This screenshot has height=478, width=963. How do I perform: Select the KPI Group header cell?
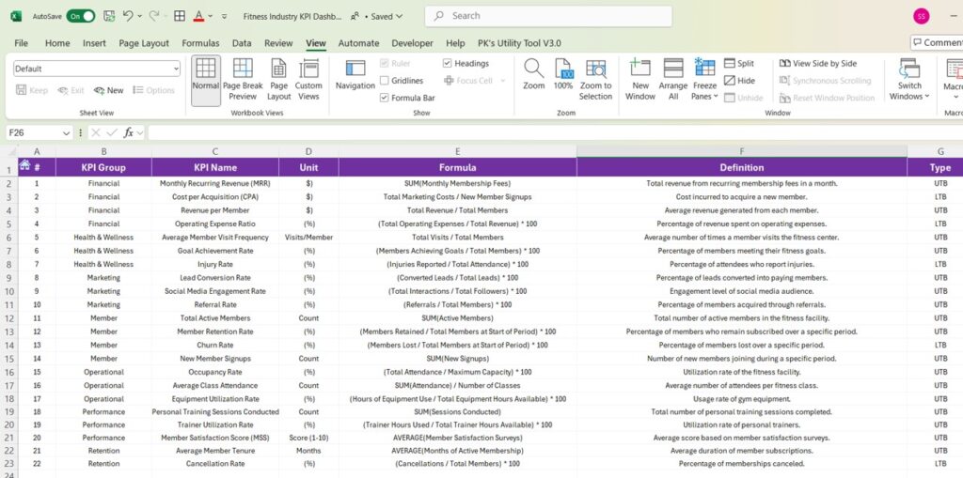[x=103, y=167]
